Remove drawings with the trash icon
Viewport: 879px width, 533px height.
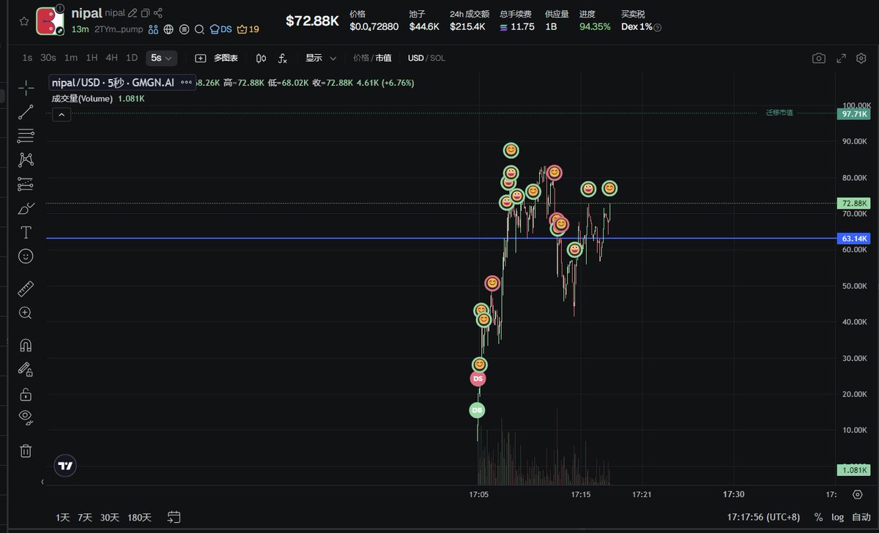[x=26, y=451]
